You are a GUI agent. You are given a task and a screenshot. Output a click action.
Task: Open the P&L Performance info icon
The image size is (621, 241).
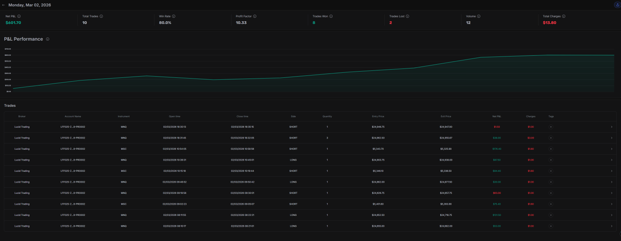click(x=48, y=39)
